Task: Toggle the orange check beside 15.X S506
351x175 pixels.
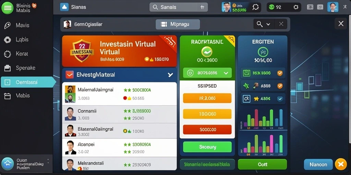Action: pos(280,73)
